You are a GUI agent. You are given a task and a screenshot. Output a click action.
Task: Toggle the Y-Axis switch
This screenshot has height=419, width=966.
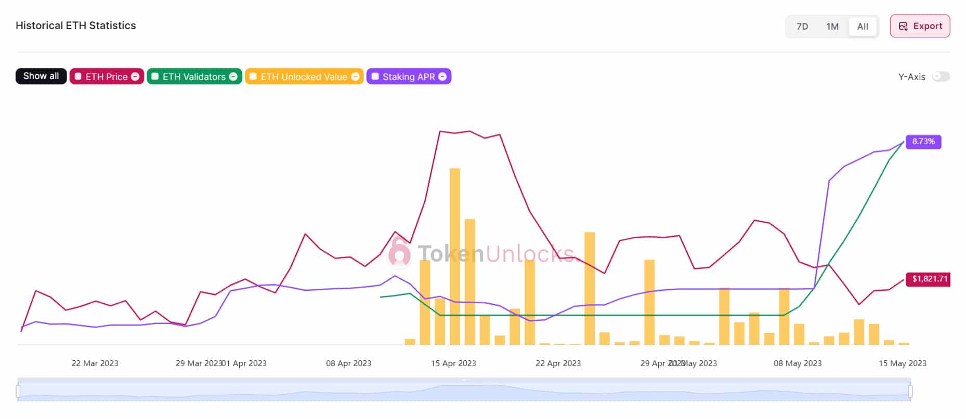pos(941,77)
